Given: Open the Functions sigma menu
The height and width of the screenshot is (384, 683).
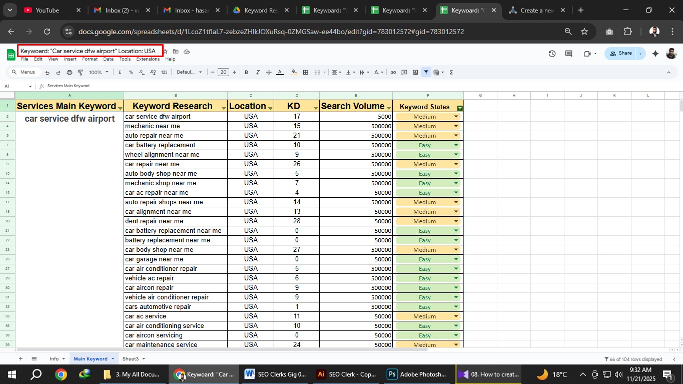Looking at the screenshot, I should 450,72.
